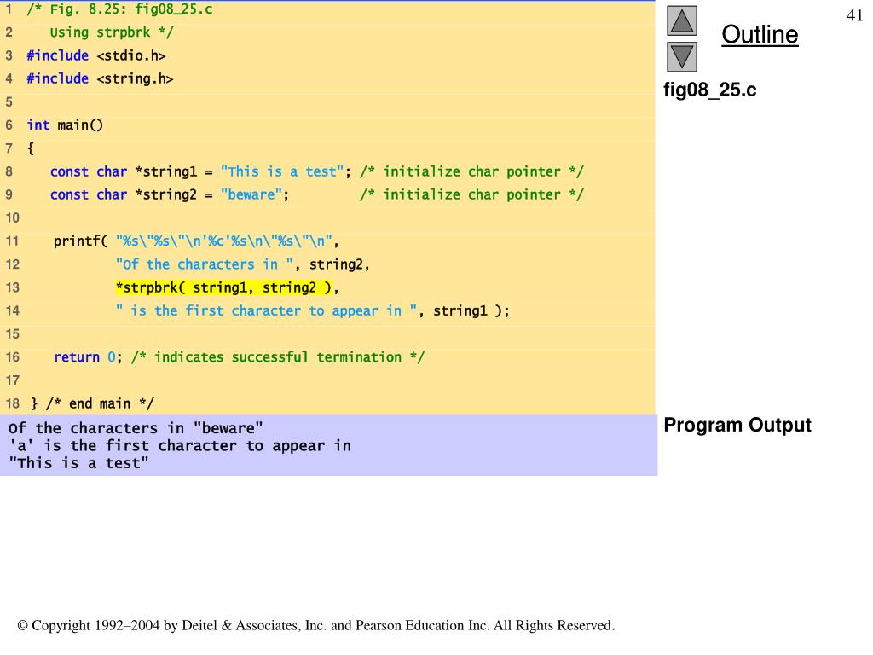Click the Using strpbrk comment on line 2
The width and height of the screenshot is (873, 655).
(x=112, y=32)
